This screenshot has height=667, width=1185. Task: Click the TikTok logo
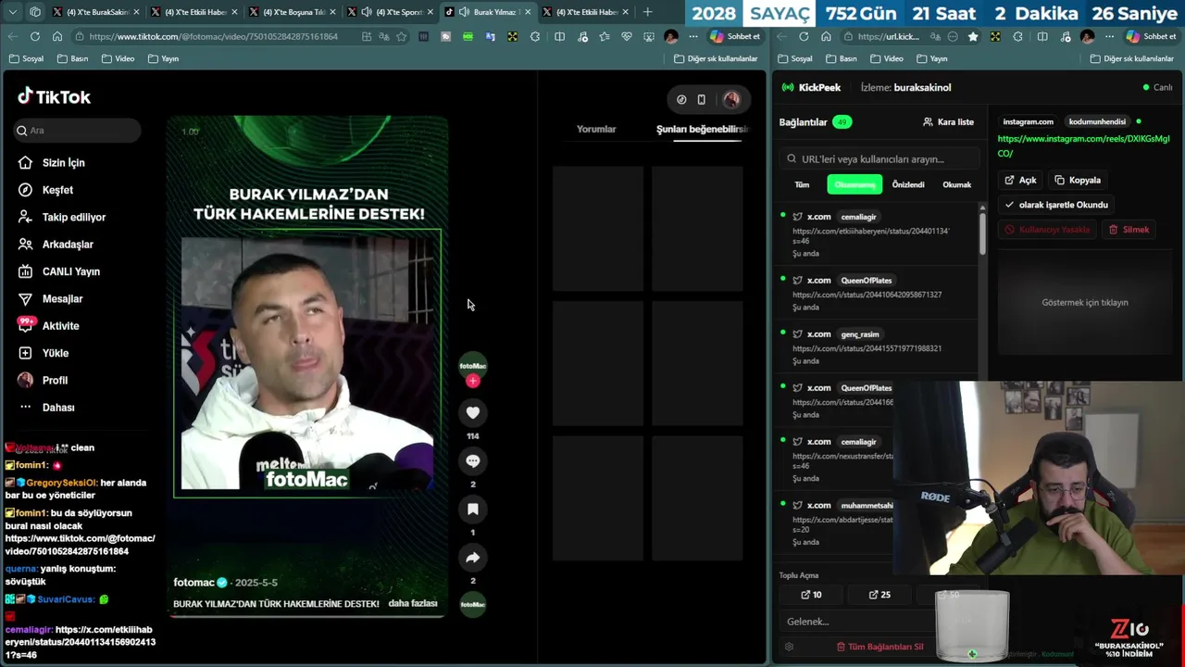point(54,96)
